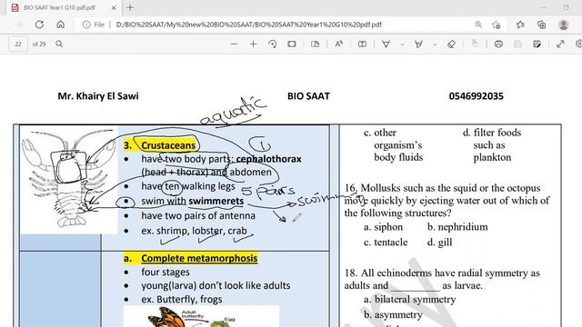582x327 pixels.
Task: Click the page number field showing 22
Action: [18, 45]
